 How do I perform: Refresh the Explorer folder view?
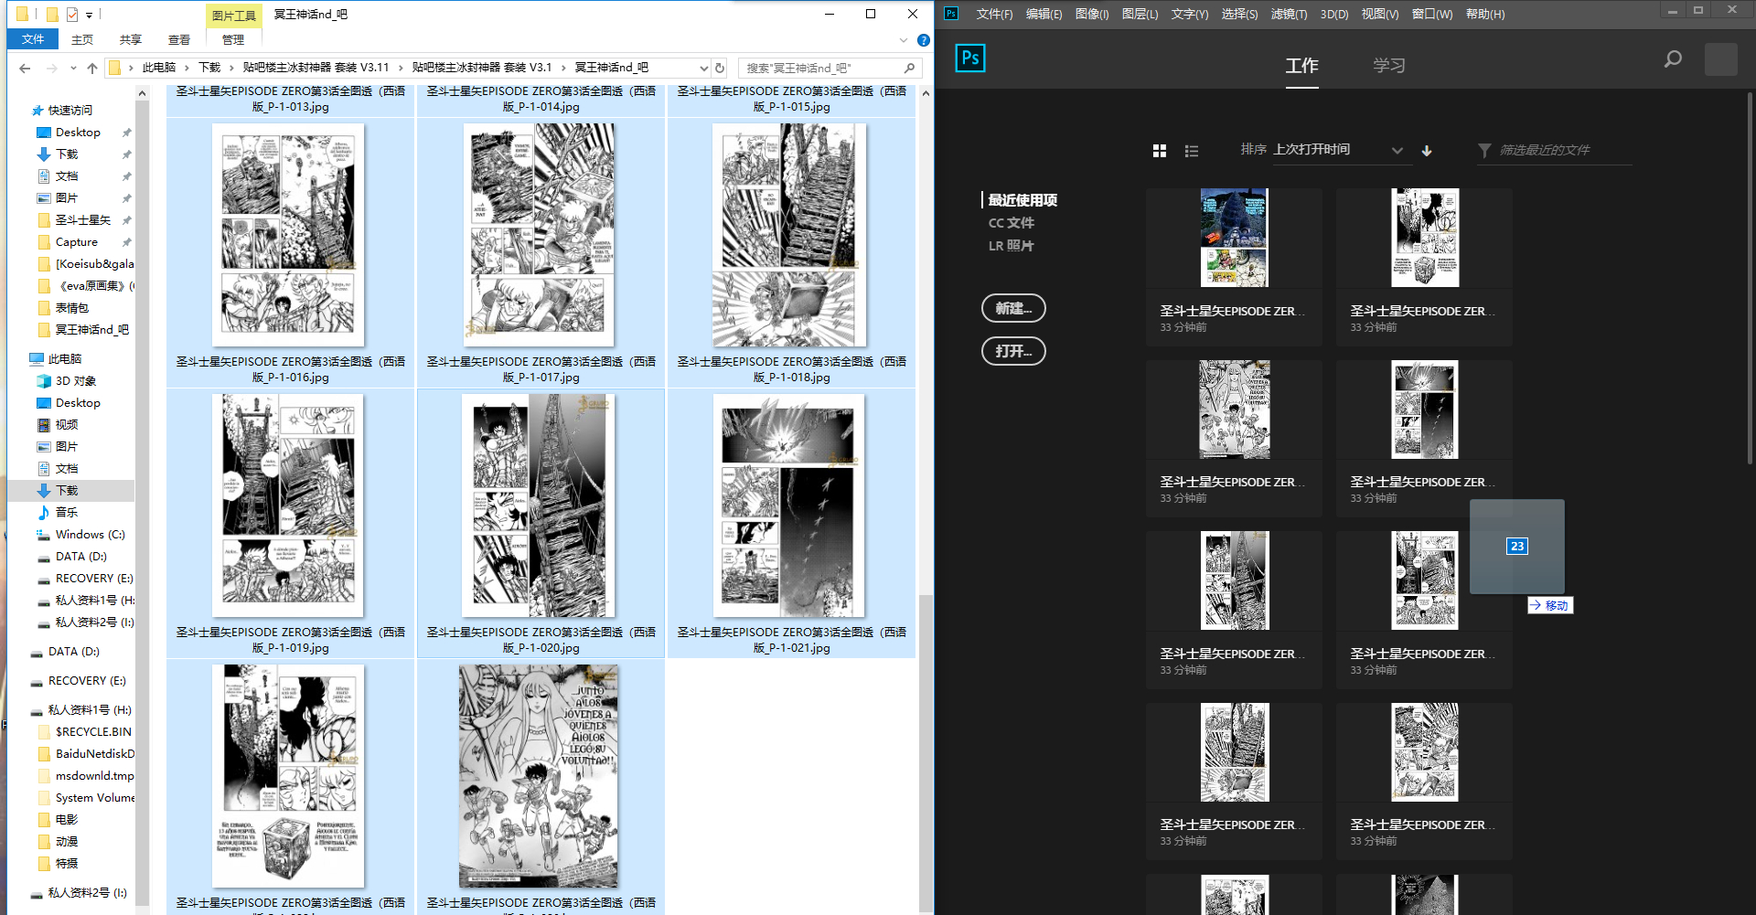pos(720,68)
